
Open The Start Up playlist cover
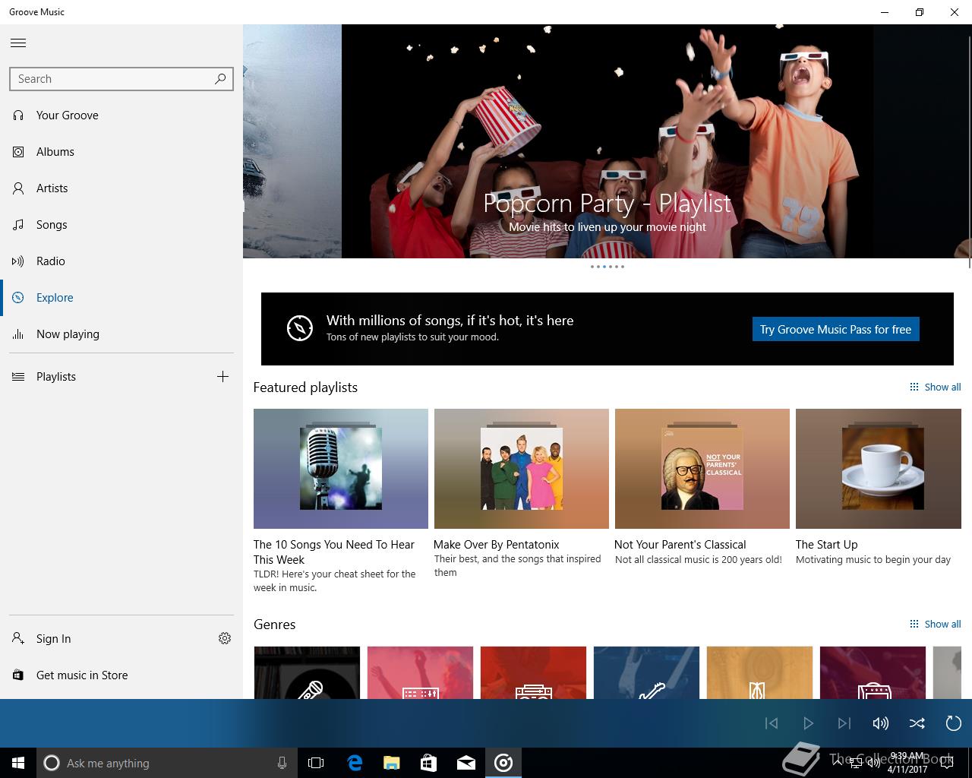pyautogui.click(x=879, y=469)
